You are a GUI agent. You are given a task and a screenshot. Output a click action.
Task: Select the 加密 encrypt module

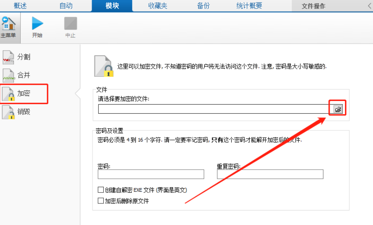pos(17,93)
